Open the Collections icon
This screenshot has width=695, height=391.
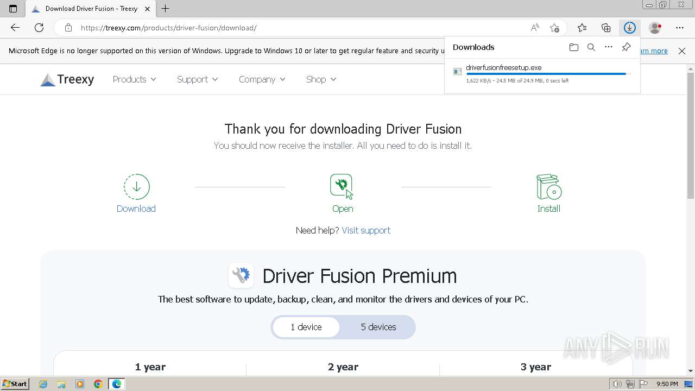(x=606, y=28)
